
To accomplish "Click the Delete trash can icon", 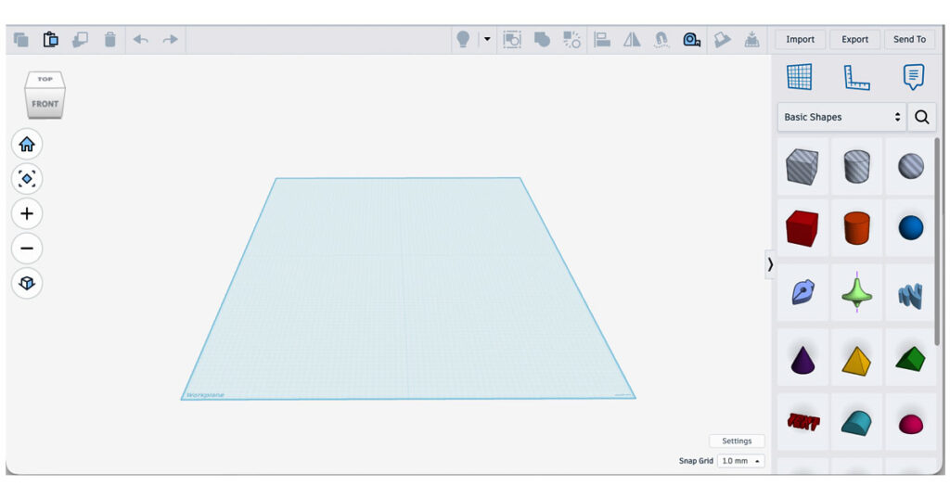I will [109, 40].
